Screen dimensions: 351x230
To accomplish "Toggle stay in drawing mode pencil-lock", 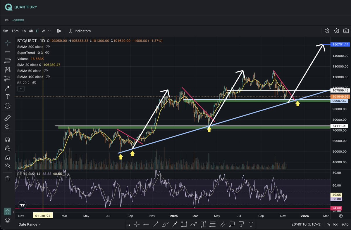I will 8,148.
